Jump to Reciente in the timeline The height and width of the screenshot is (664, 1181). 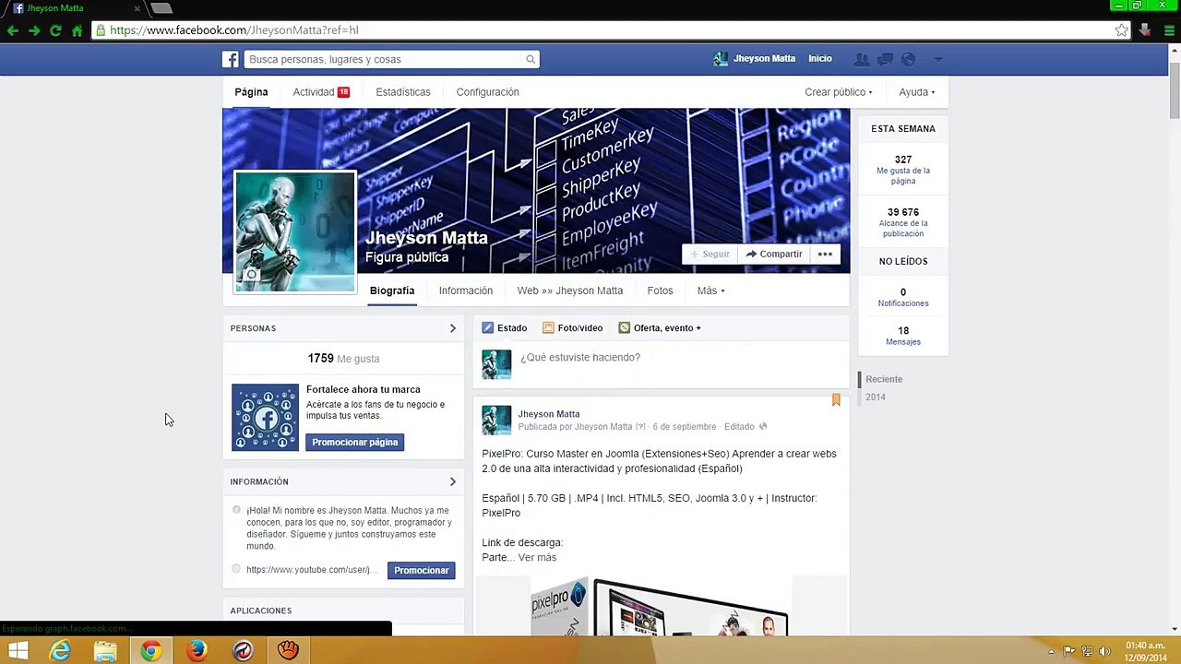(x=884, y=379)
